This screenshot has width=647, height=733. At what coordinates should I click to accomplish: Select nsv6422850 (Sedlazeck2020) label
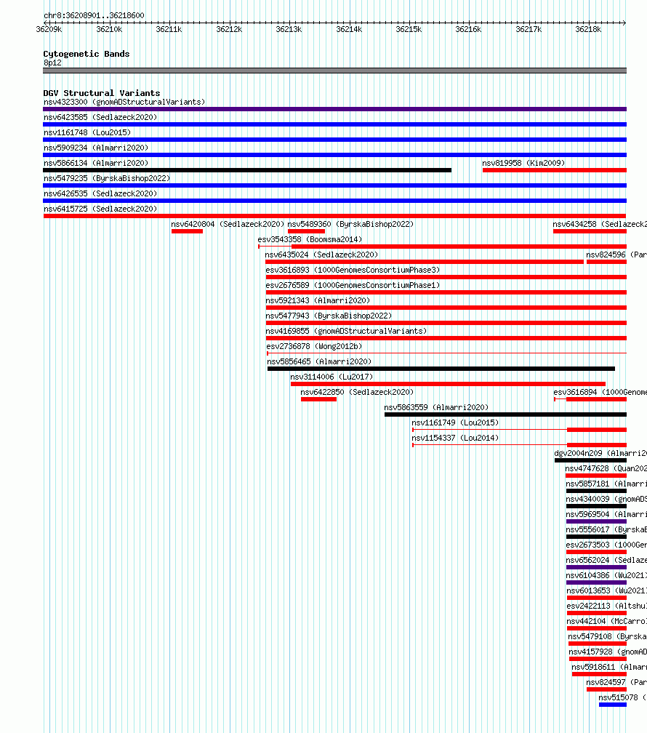point(357,392)
